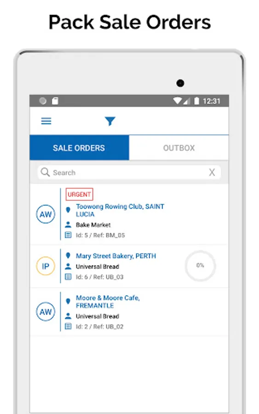The height and width of the screenshot is (414, 259).
Task: Select the AW badge for Moore & Moore Cafe
Action: coord(46,311)
